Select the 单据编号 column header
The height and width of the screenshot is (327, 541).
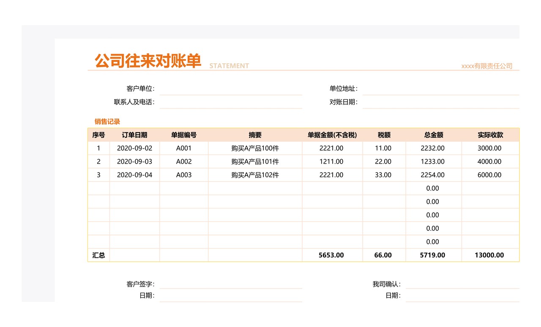click(x=184, y=135)
